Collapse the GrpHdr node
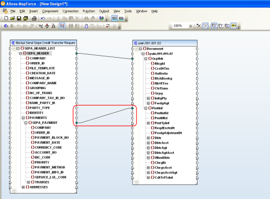This screenshot has height=199, width=270. coord(145,59)
